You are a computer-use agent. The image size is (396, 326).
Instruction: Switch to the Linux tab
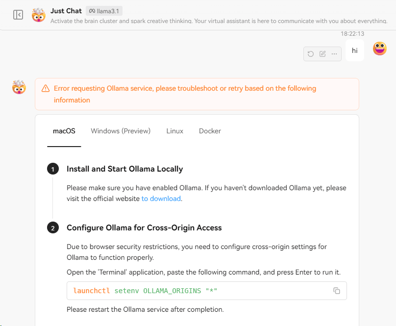point(175,131)
